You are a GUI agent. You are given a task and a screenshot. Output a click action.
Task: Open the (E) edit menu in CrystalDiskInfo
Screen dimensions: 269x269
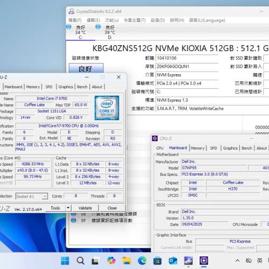[93, 20]
